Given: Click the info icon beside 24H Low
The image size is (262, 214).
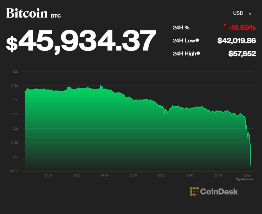Looking at the screenshot, I should pos(197,41).
